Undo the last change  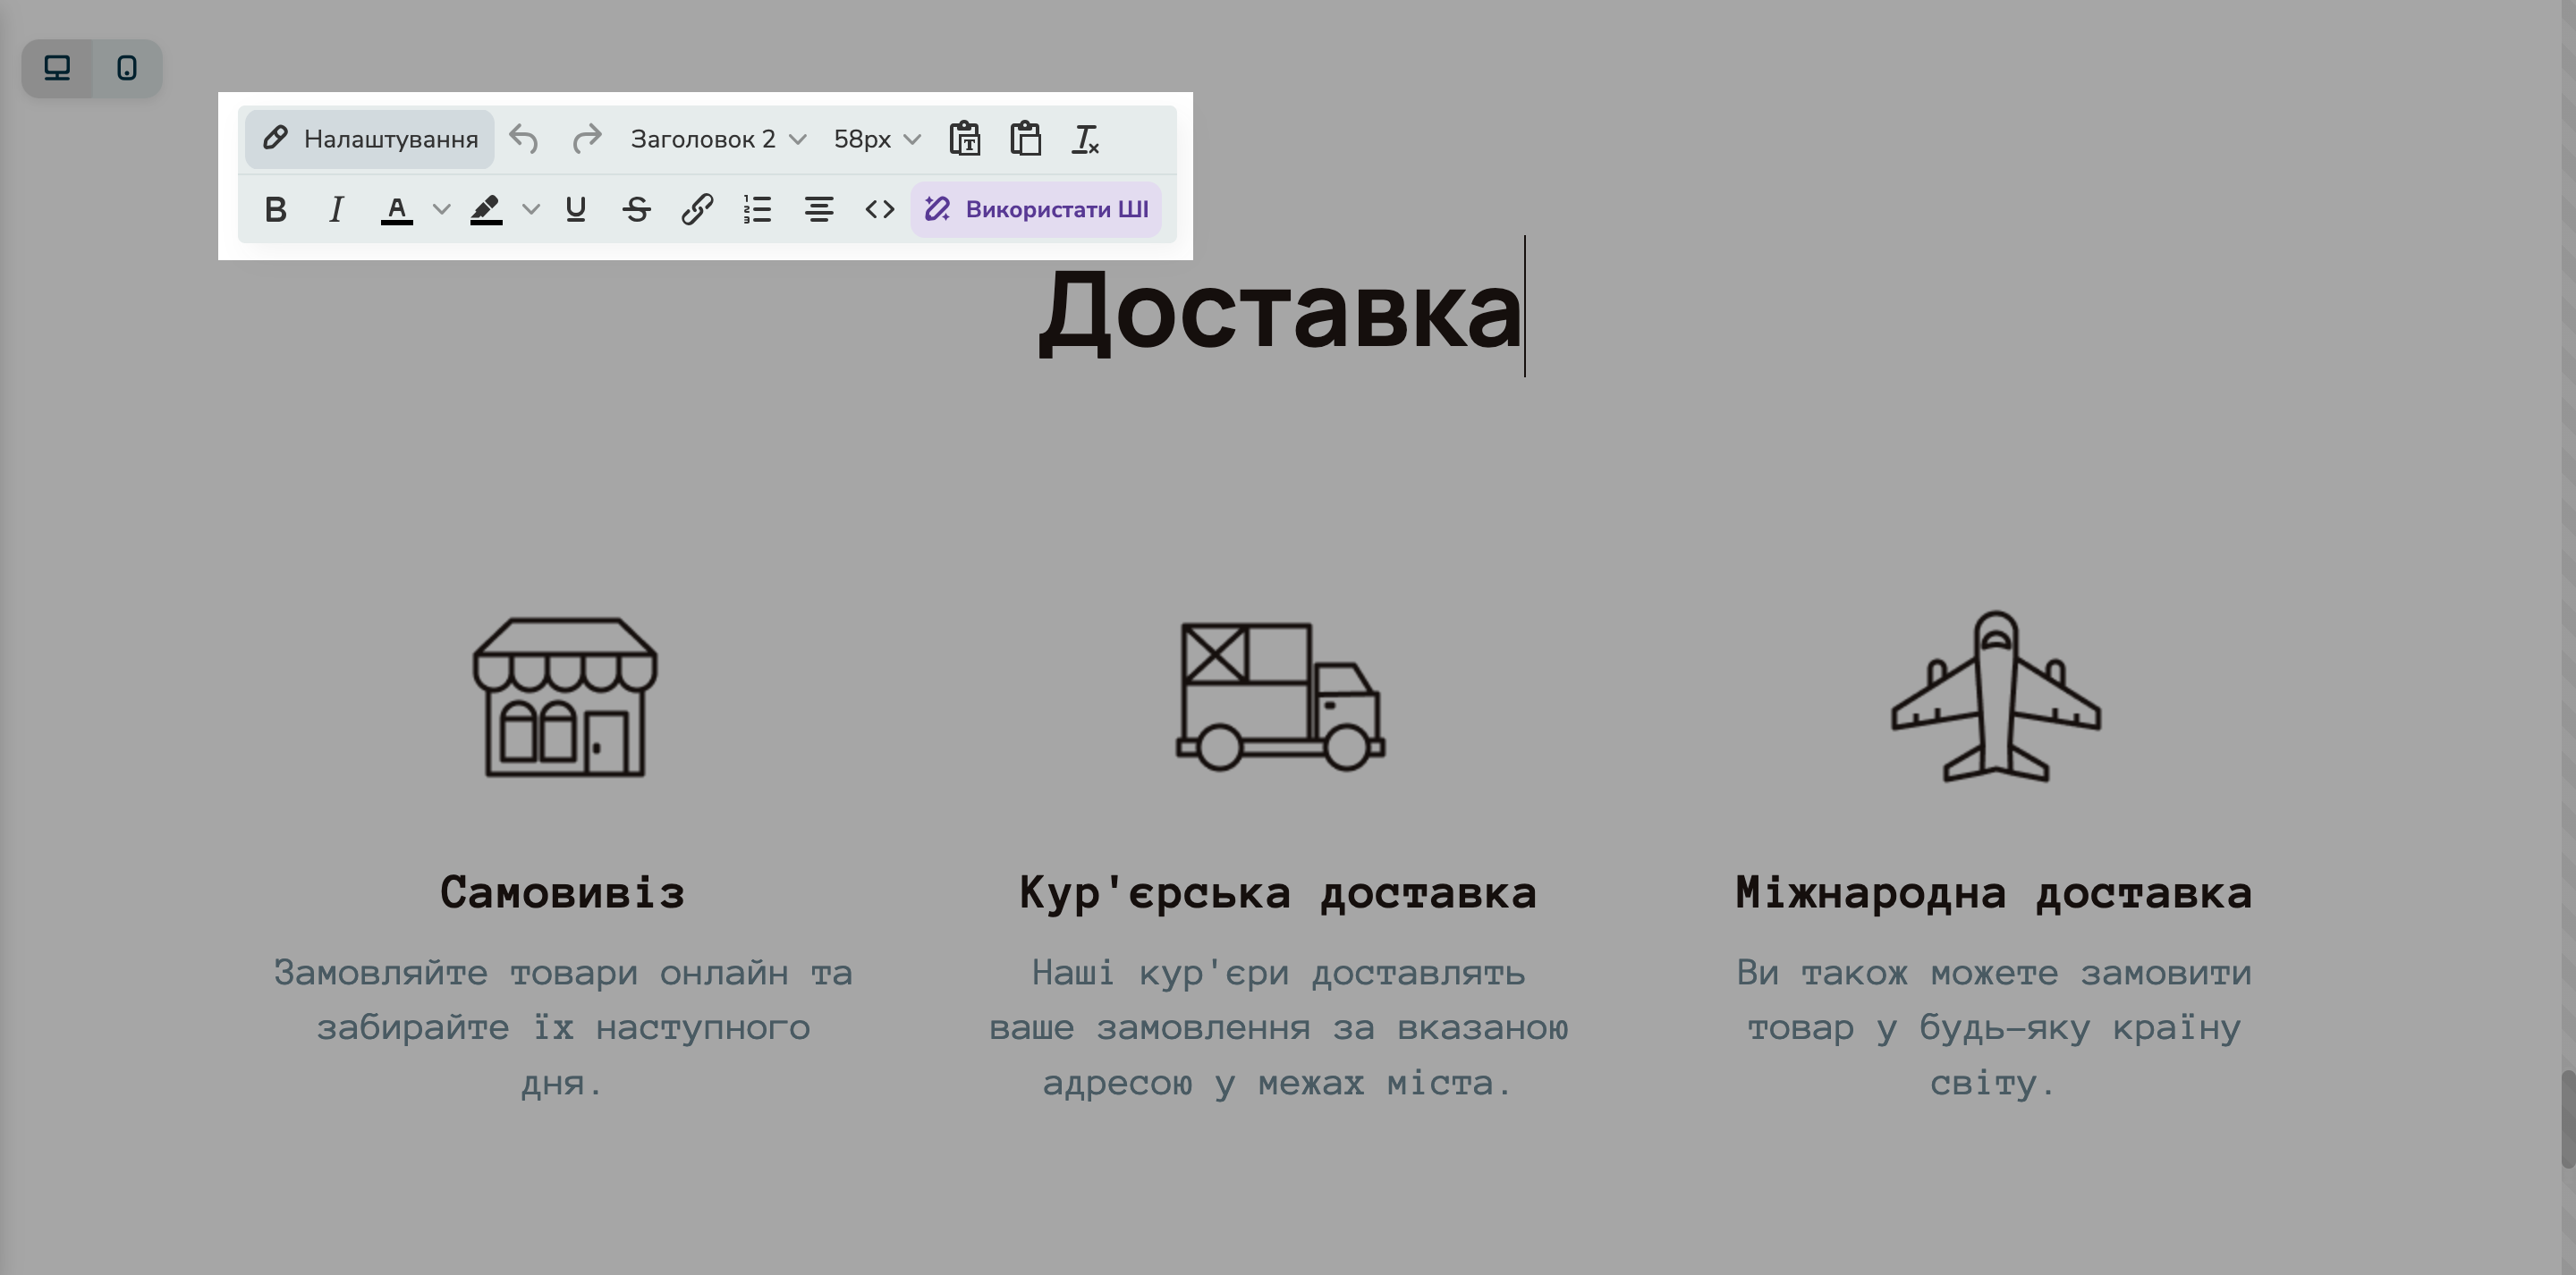[x=524, y=139]
